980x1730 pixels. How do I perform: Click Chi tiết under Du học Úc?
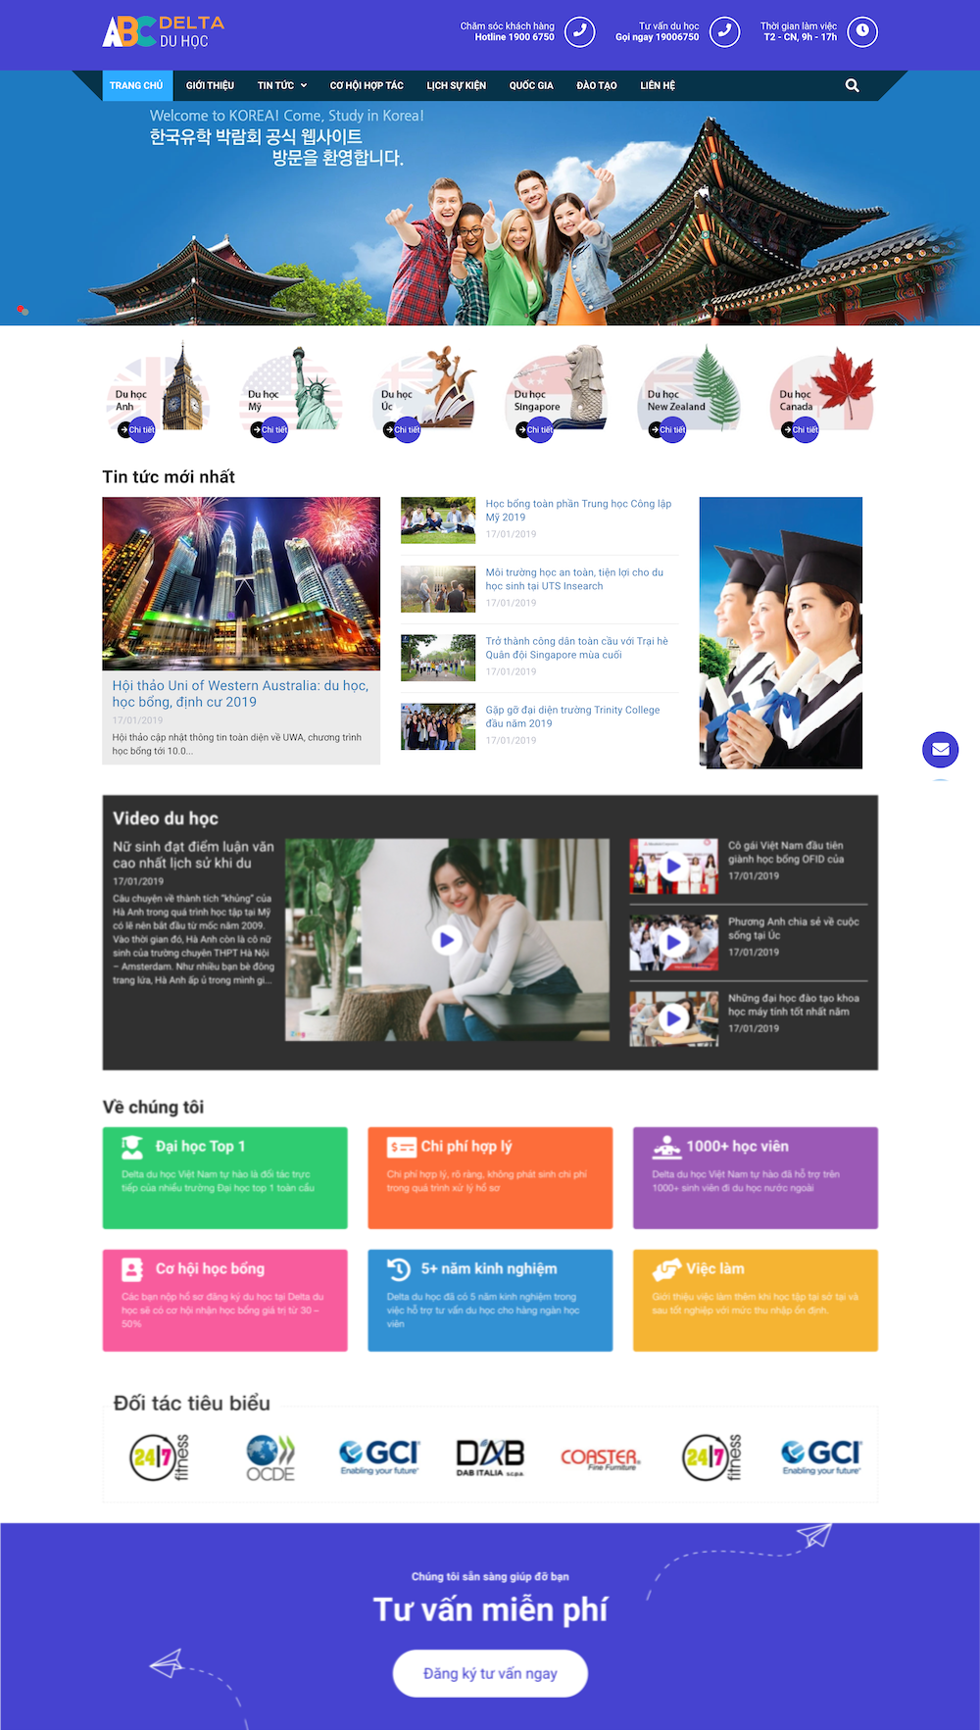pos(402,429)
